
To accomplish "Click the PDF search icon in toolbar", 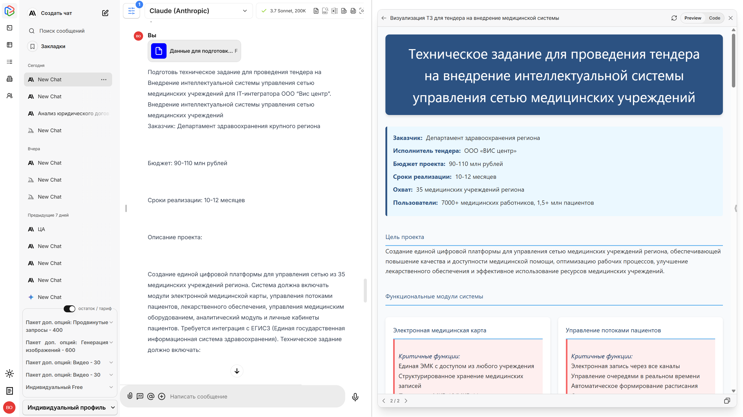I will [325, 11].
